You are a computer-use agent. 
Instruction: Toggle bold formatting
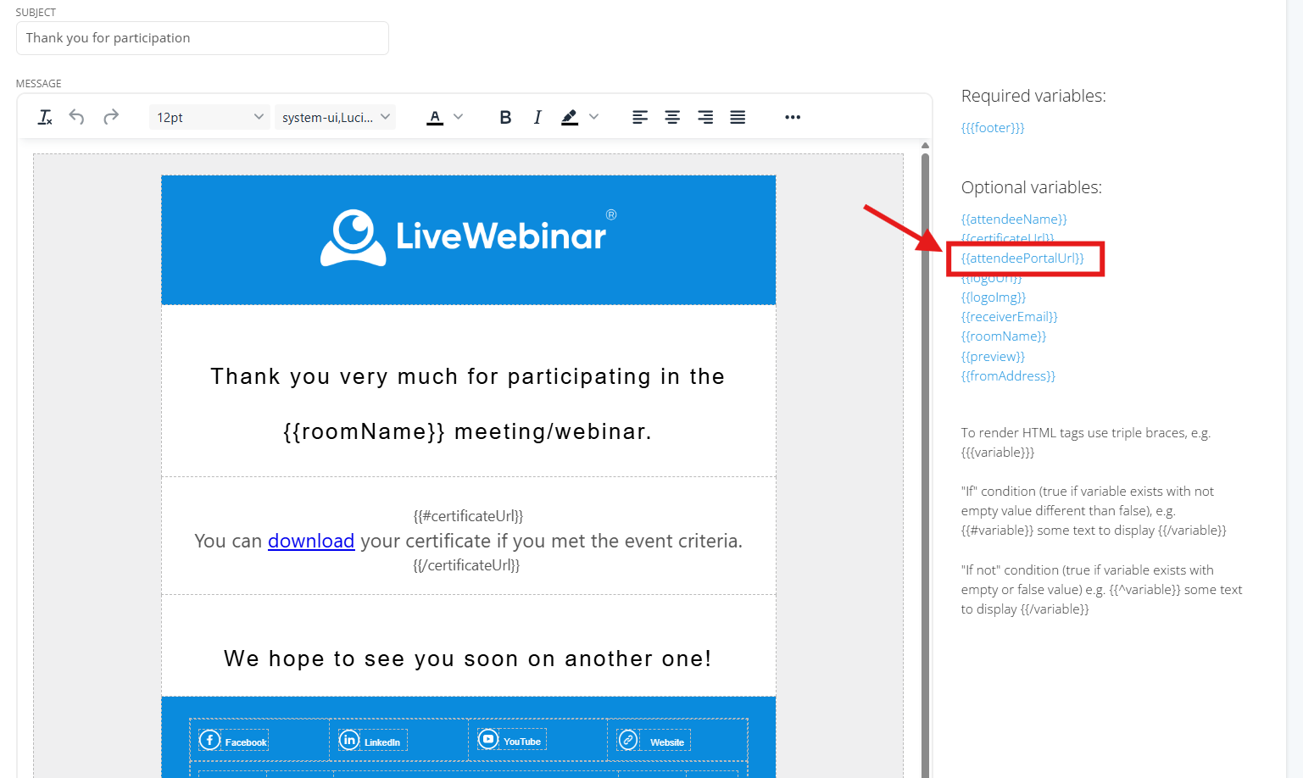[505, 117]
